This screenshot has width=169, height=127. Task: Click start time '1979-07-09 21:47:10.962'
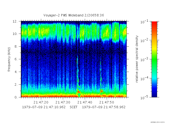[x=44, y=107]
